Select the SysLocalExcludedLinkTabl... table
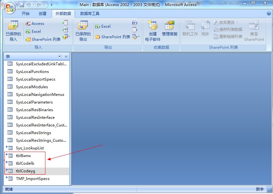Image resolution: width=273 pixels, height=194 pixels. 37,64
